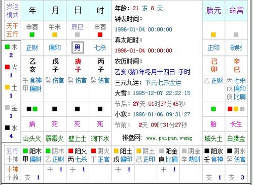Click the yellow square atop the 胎元 column

tap(213, 35)
